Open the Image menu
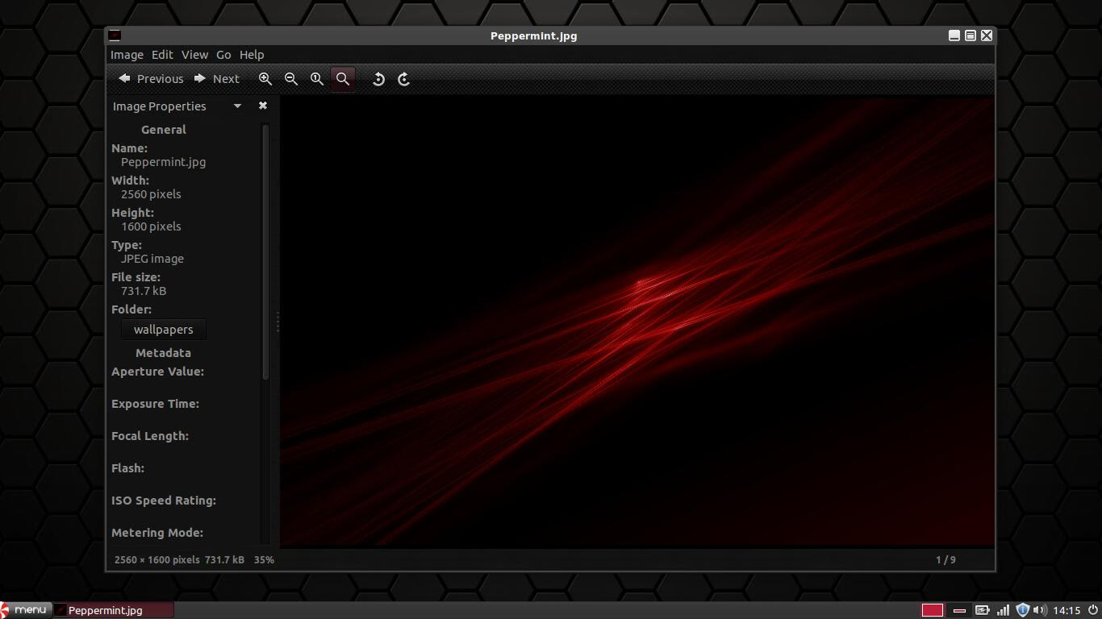 [127, 55]
